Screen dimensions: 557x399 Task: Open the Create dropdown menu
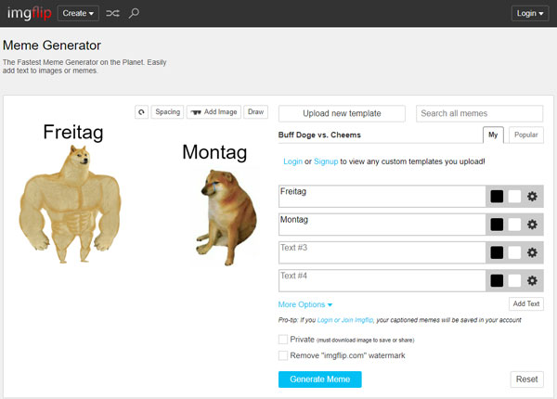pos(77,14)
